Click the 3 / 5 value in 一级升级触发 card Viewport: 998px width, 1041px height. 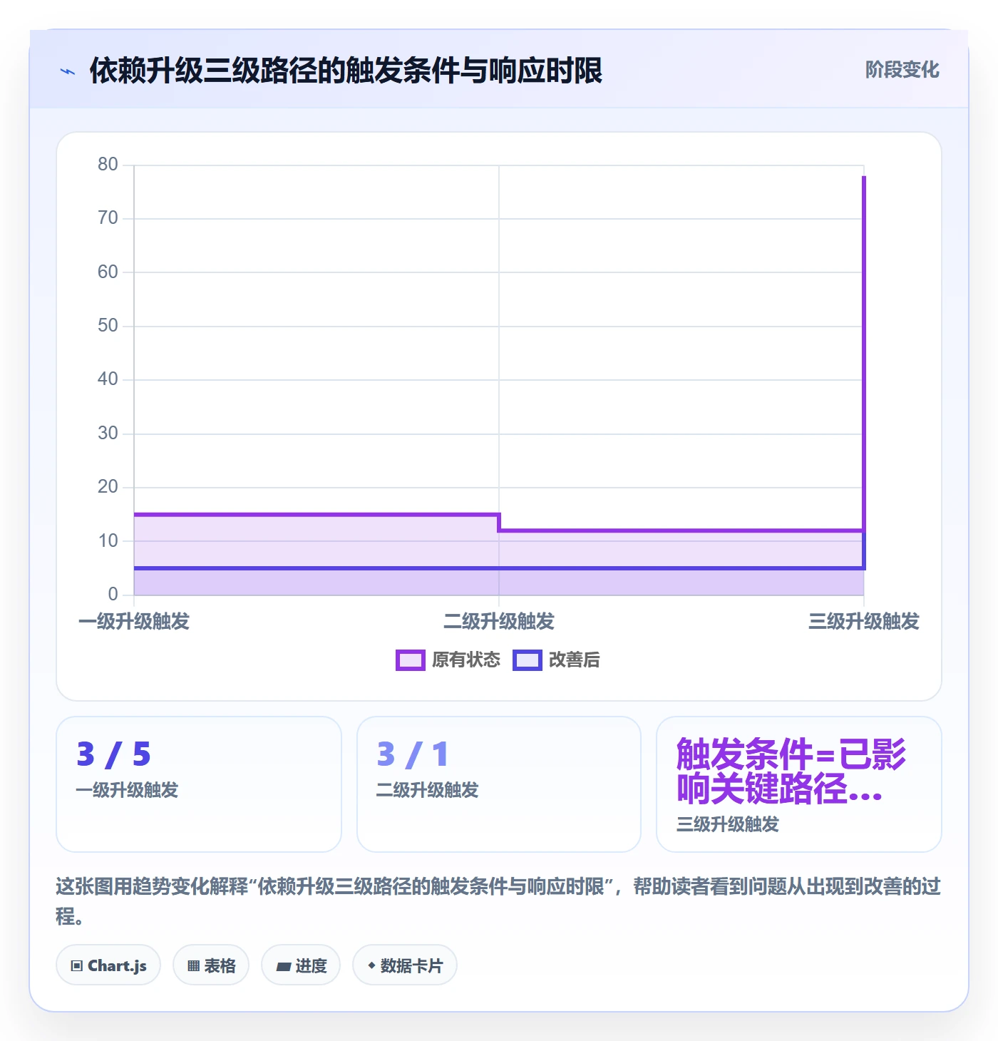click(114, 754)
